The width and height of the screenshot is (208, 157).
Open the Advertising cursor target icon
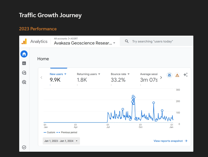pos(24,82)
